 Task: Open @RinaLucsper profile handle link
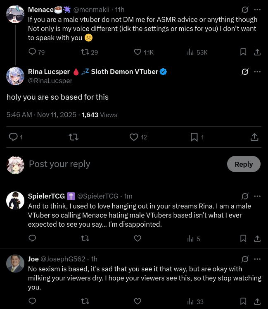[x=50, y=81]
